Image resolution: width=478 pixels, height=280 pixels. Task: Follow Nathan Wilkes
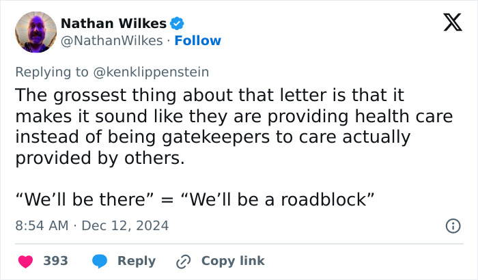pyautogui.click(x=198, y=41)
